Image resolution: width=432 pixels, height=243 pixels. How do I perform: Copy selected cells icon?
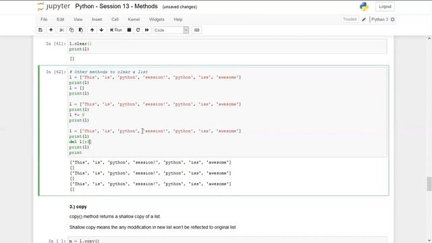[x=72, y=30]
